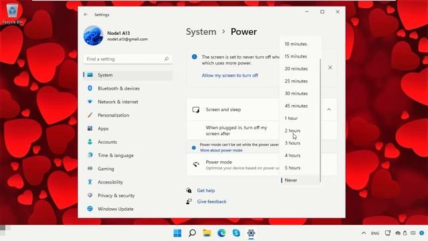Click the Settings gear in taskbar
This screenshot has height=241, width=428.
(x=251, y=233)
